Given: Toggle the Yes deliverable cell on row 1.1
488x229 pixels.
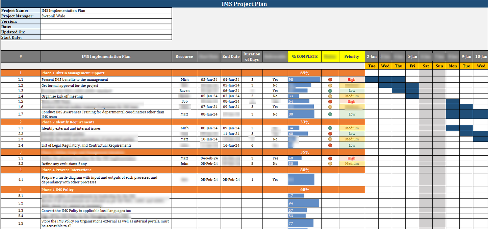Looking at the screenshot, I should pyautogui.click(x=275, y=79).
